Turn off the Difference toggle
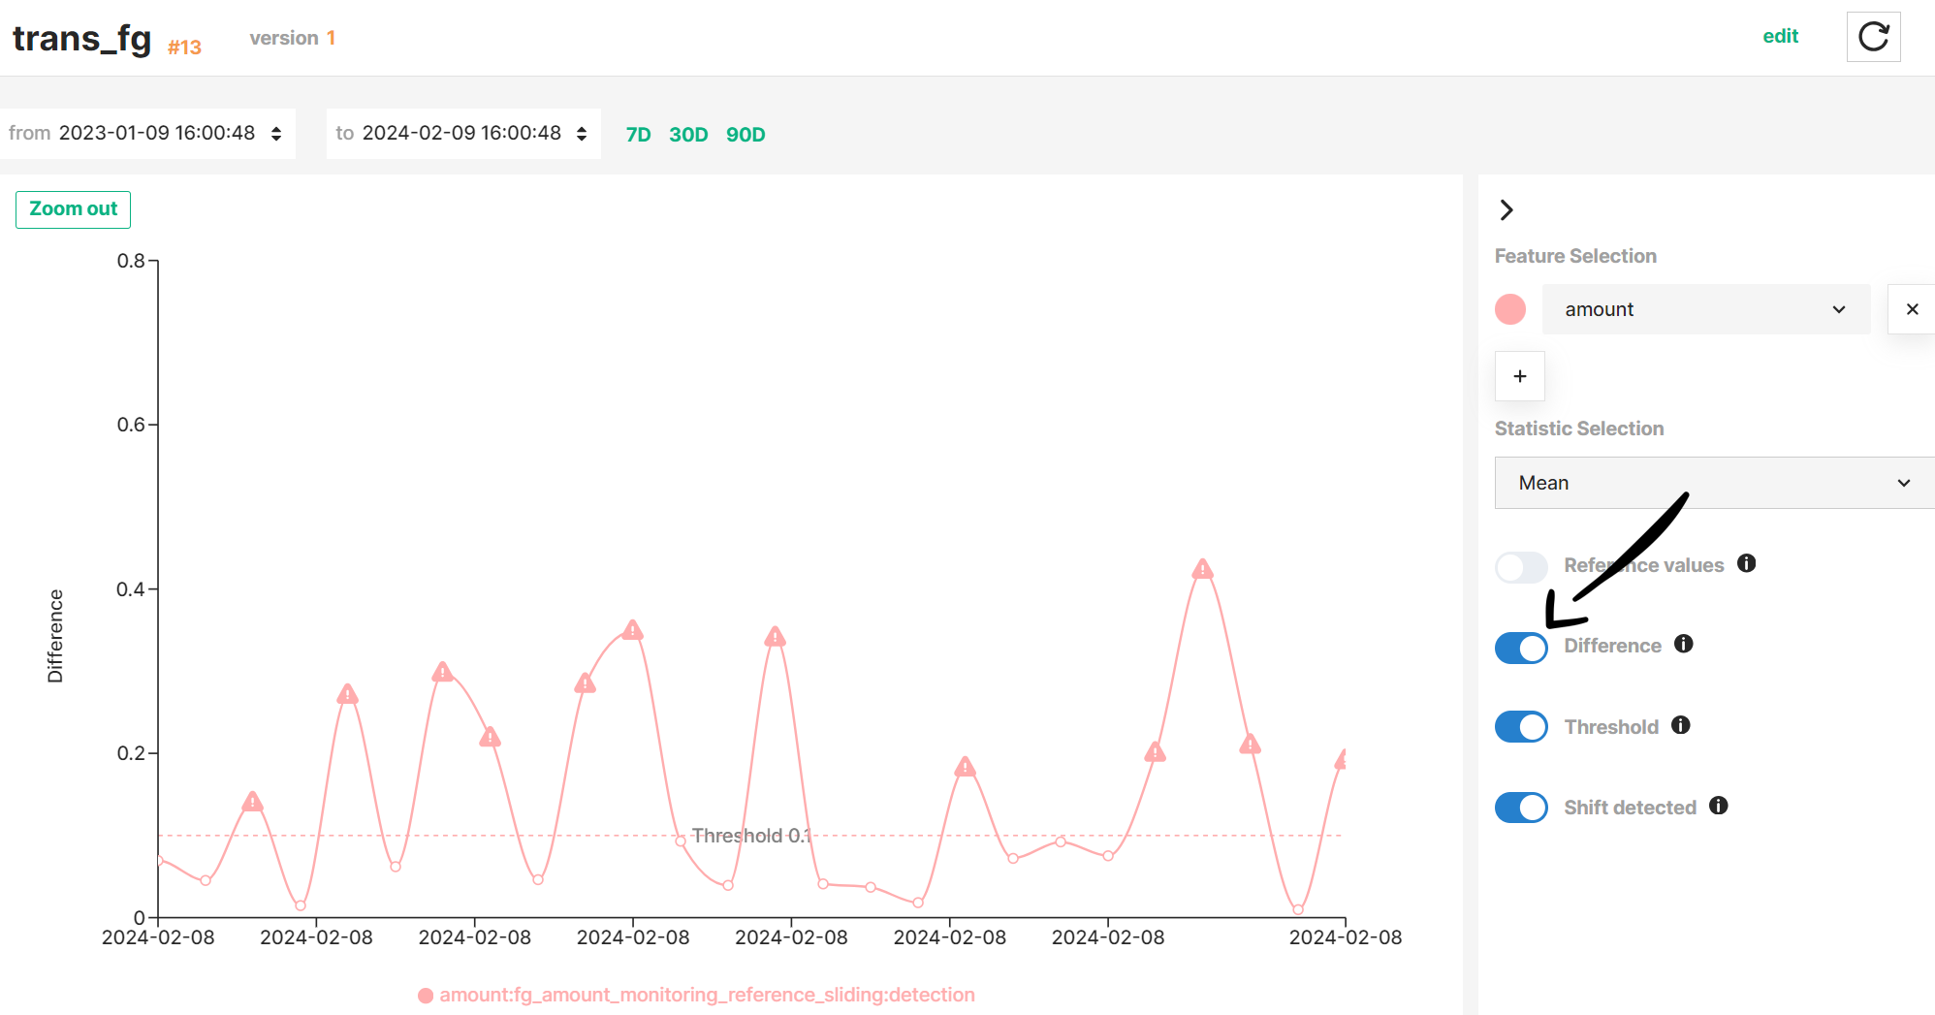The image size is (1935, 1015). [1520, 648]
